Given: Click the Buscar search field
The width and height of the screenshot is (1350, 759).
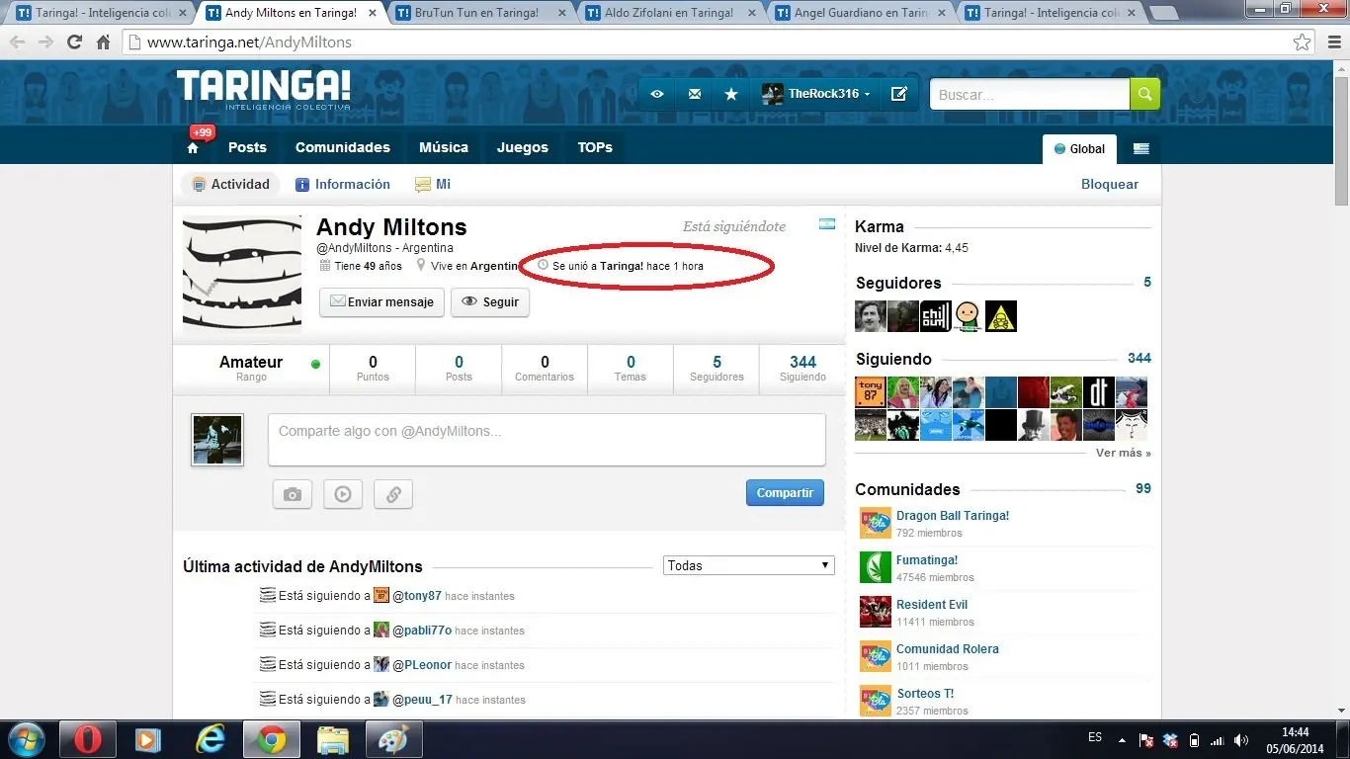Looking at the screenshot, I should [x=1030, y=94].
